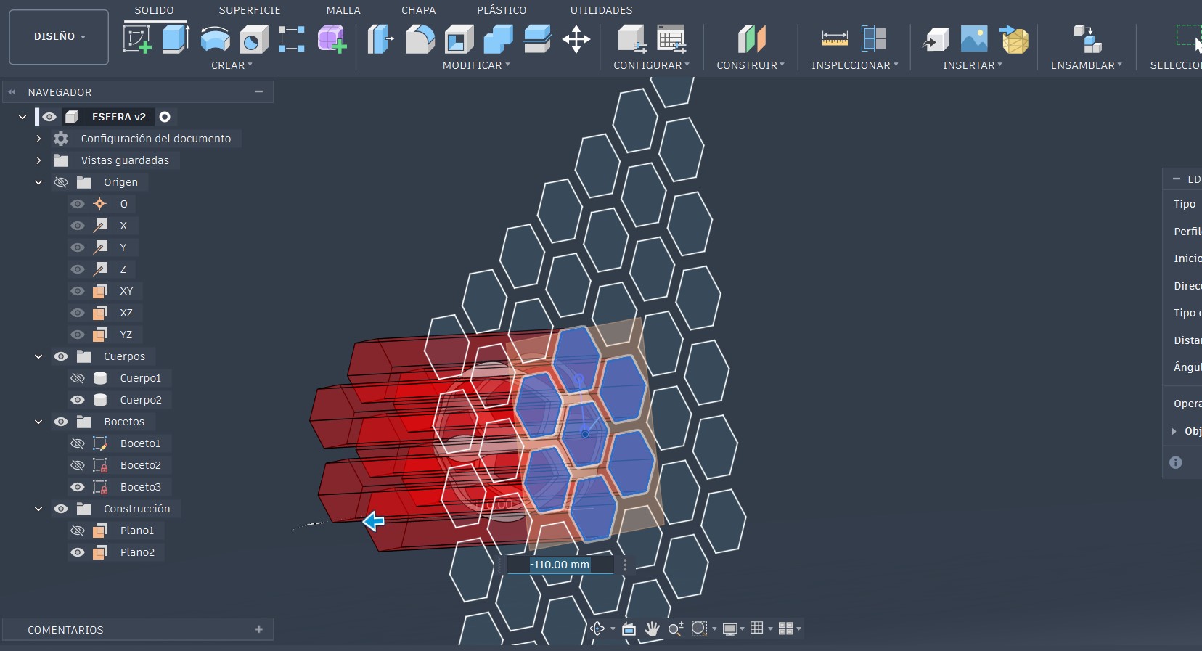
Task: Click the info icon in edit panel
Action: (1176, 462)
